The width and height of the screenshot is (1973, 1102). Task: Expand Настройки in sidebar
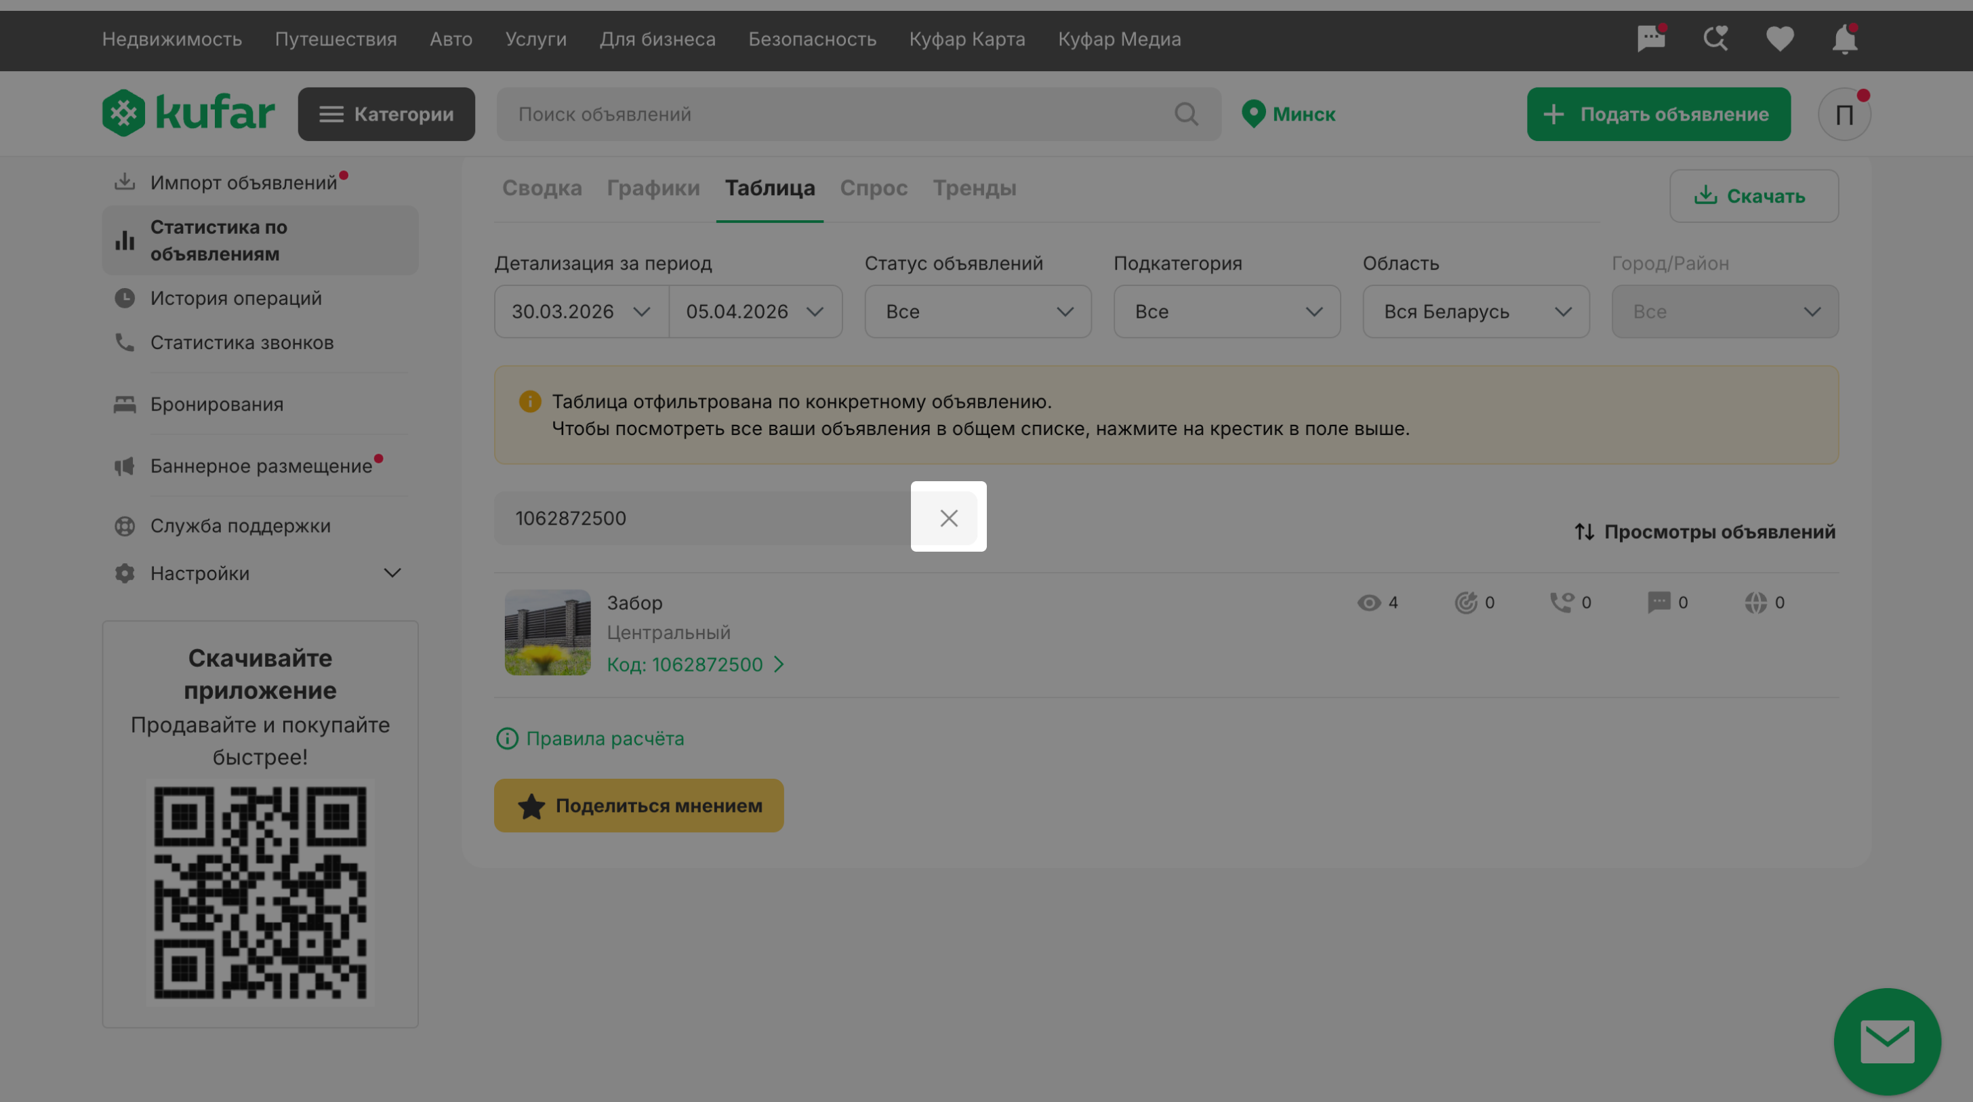coord(260,573)
